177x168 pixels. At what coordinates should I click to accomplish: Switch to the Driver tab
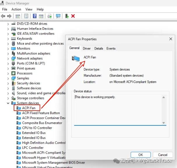click(87, 49)
